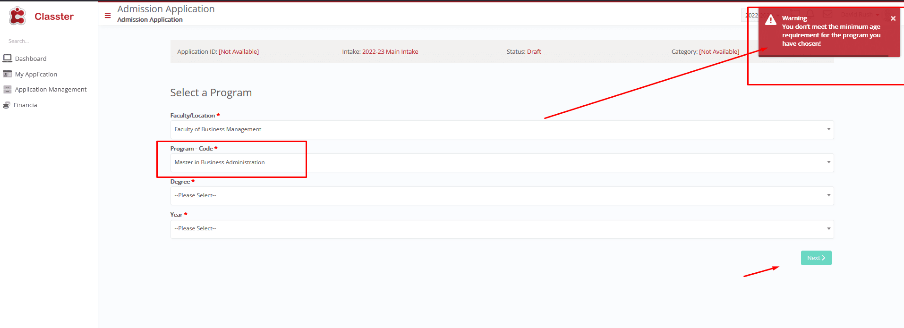Viewport: 904px width, 328px height.
Task: Open Dashboard from the sidebar
Action: (x=31, y=59)
